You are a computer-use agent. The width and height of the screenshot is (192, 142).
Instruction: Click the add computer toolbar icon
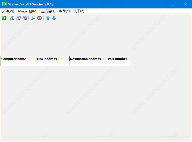click(x=12, y=18)
